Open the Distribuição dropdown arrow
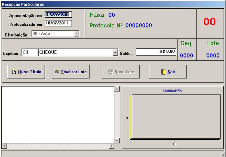The image size is (226, 157). [76, 34]
